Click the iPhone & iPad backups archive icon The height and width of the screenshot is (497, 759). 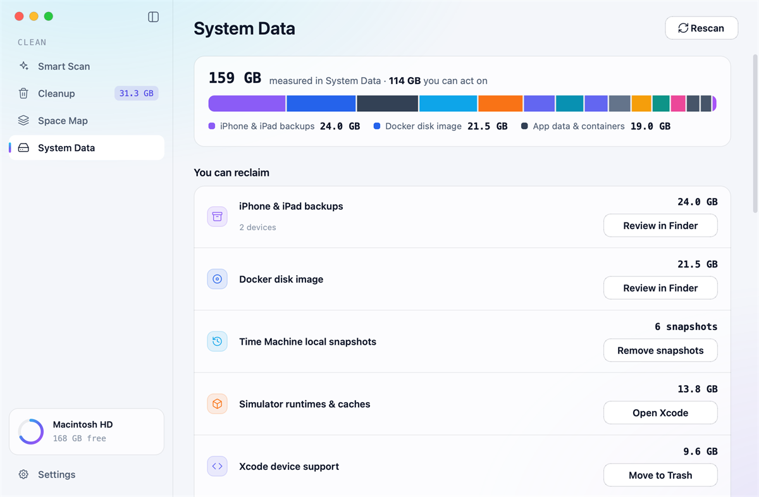click(217, 217)
